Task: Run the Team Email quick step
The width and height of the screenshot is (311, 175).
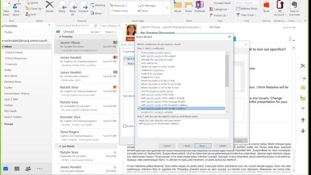Action: click(119, 11)
